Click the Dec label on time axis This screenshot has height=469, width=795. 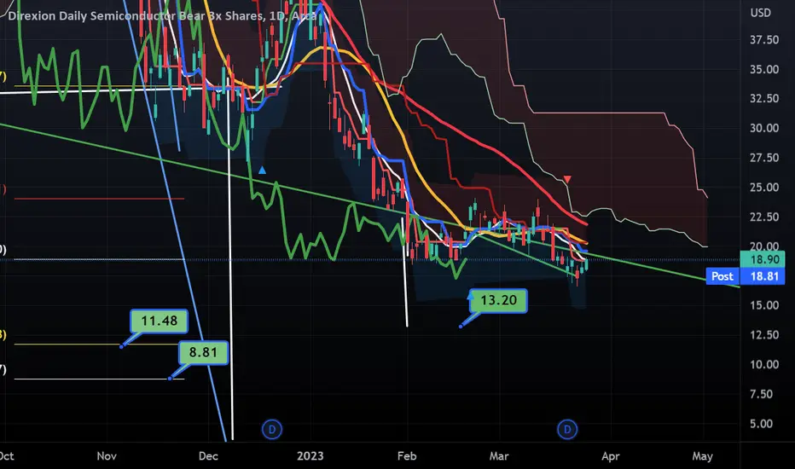(208, 456)
